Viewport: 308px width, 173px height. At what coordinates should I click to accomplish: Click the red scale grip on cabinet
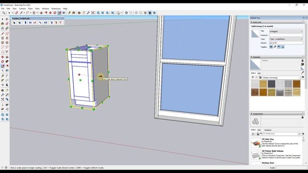coord(79,74)
